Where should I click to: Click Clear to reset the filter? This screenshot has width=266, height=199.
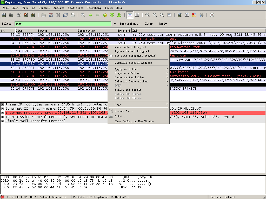click(149, 24)
